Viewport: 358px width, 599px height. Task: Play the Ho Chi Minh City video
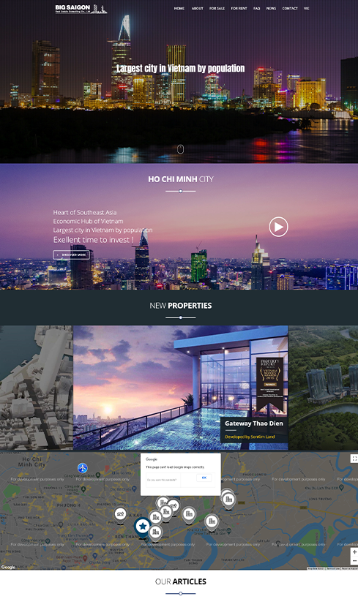point(278,227)
